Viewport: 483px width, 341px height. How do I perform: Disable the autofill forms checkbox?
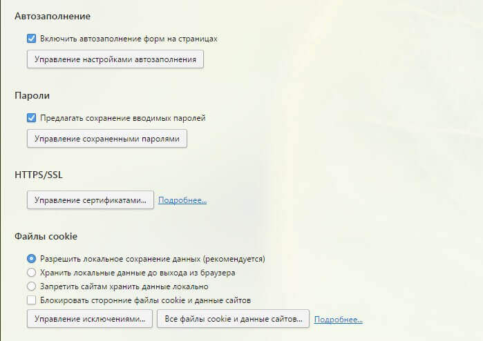click(x=31, y=39)
